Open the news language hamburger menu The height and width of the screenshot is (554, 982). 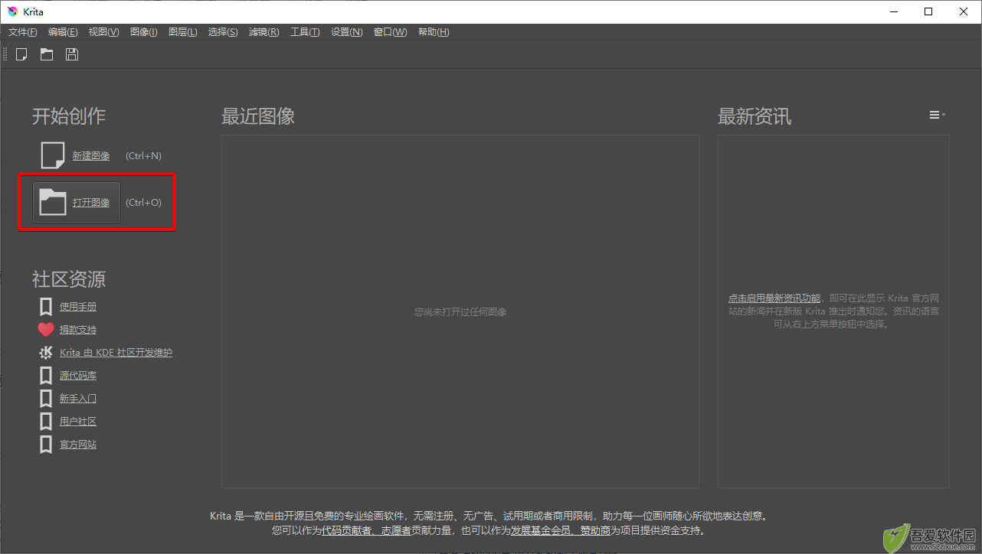click(938, 115)
